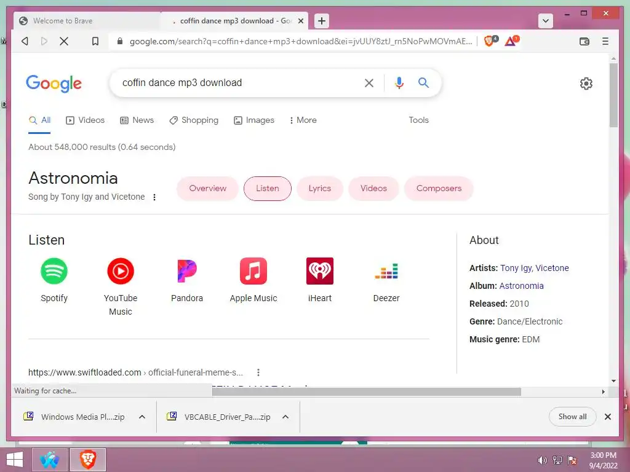Click the address bar URL
The image size is (630, 472).
pos(300,41)
